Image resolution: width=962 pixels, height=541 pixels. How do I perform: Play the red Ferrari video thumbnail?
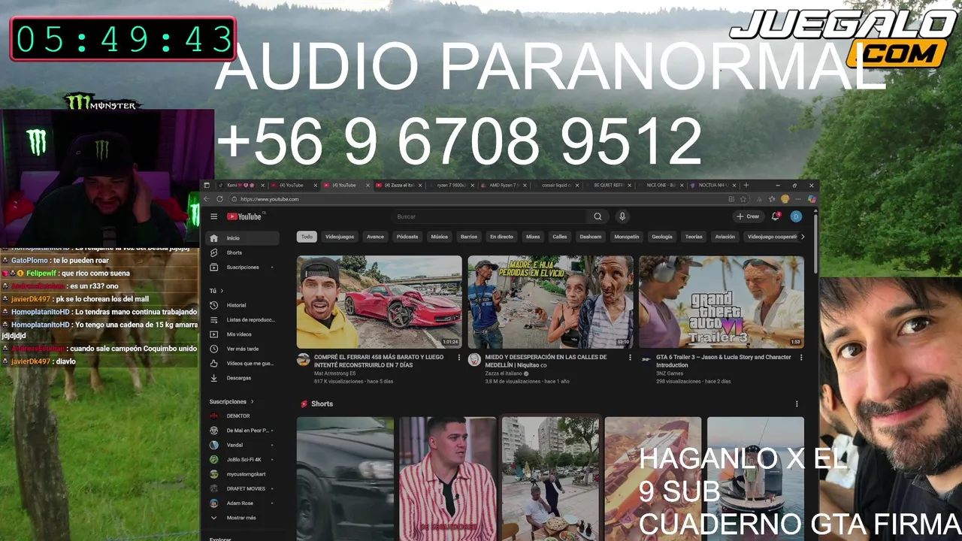click(x=380, y=302)
